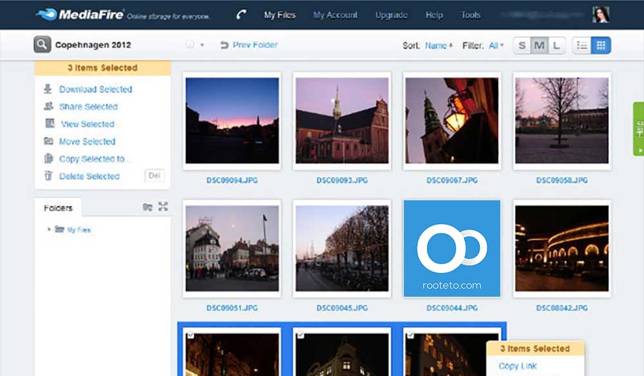Viewport: 644px width, 376px height.
Task: Click the phone-shaped icon in top bar
Action: point(241,15)
